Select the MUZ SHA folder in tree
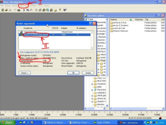Viewport: 166px width, 125px height. point(101,81)
